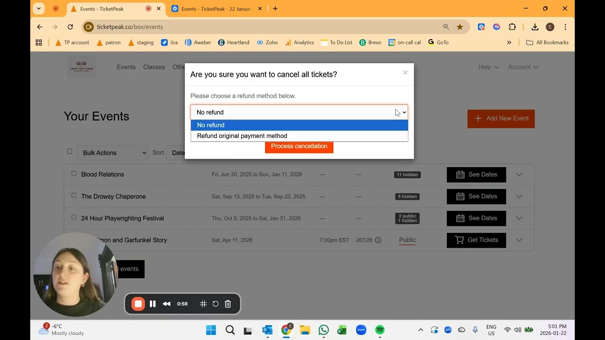Open the Analytics bookmark
This screenshot has height=340, width=605.
pos(299,42)
